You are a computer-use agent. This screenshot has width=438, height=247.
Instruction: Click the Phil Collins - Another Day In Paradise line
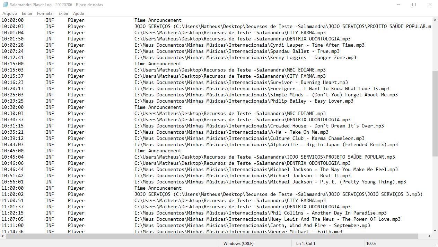194,213
